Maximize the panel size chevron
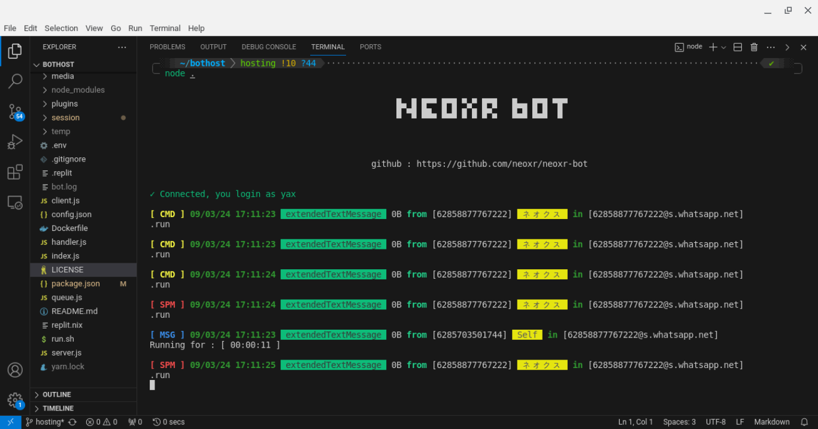Image resolution: width=818 pixels, height=429 pixels. click(x=787, y=47)
